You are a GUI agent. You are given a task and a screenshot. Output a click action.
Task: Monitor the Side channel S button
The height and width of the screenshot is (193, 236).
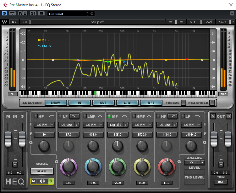(51, 181)
